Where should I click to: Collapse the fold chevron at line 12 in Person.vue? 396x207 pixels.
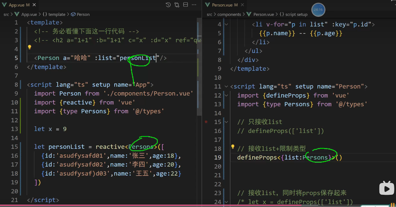tap(226, 95)
